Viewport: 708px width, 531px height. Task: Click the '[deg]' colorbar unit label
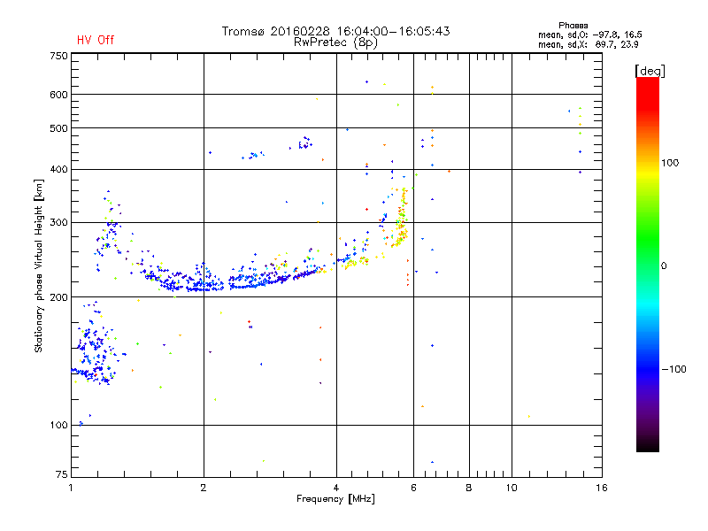[x=650, y=71]
